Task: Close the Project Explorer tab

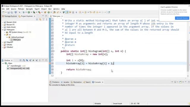Action: tap(34, 16)
